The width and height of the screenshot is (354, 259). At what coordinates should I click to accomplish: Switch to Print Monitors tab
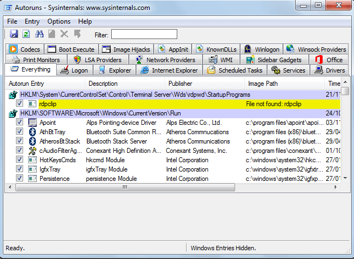coord(36,60)
